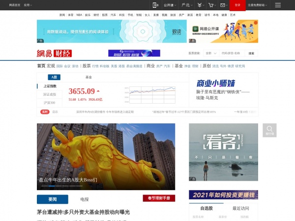Open the shopping cart icon menu
The image size is (295, 221).
[212, 5]
